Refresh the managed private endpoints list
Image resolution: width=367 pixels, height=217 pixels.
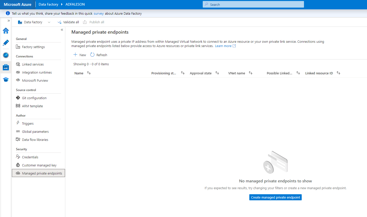98,55
